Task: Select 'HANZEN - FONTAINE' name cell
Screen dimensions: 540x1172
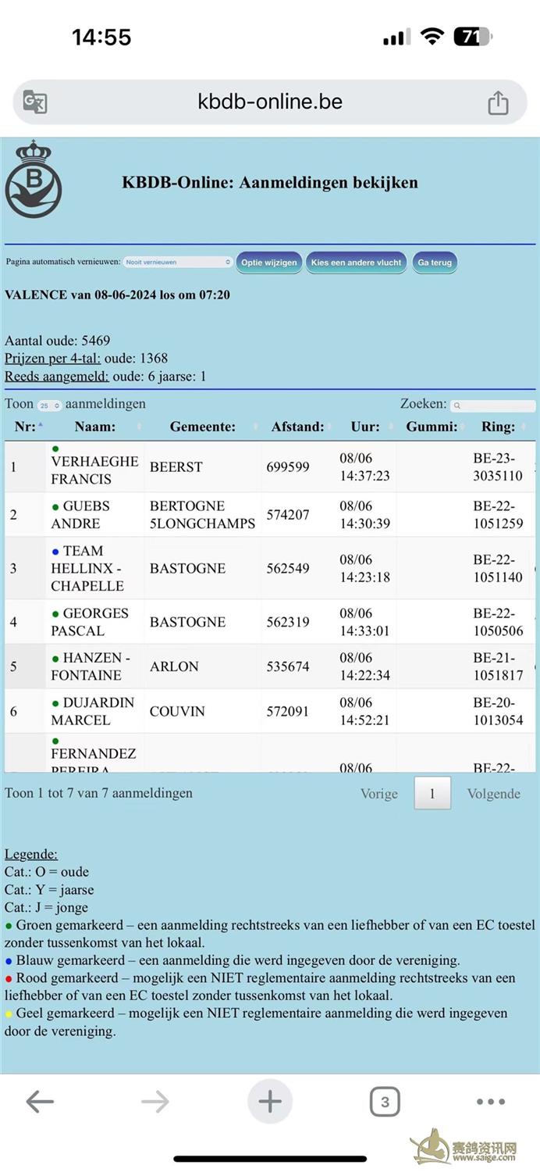Action: click(94, 666)
